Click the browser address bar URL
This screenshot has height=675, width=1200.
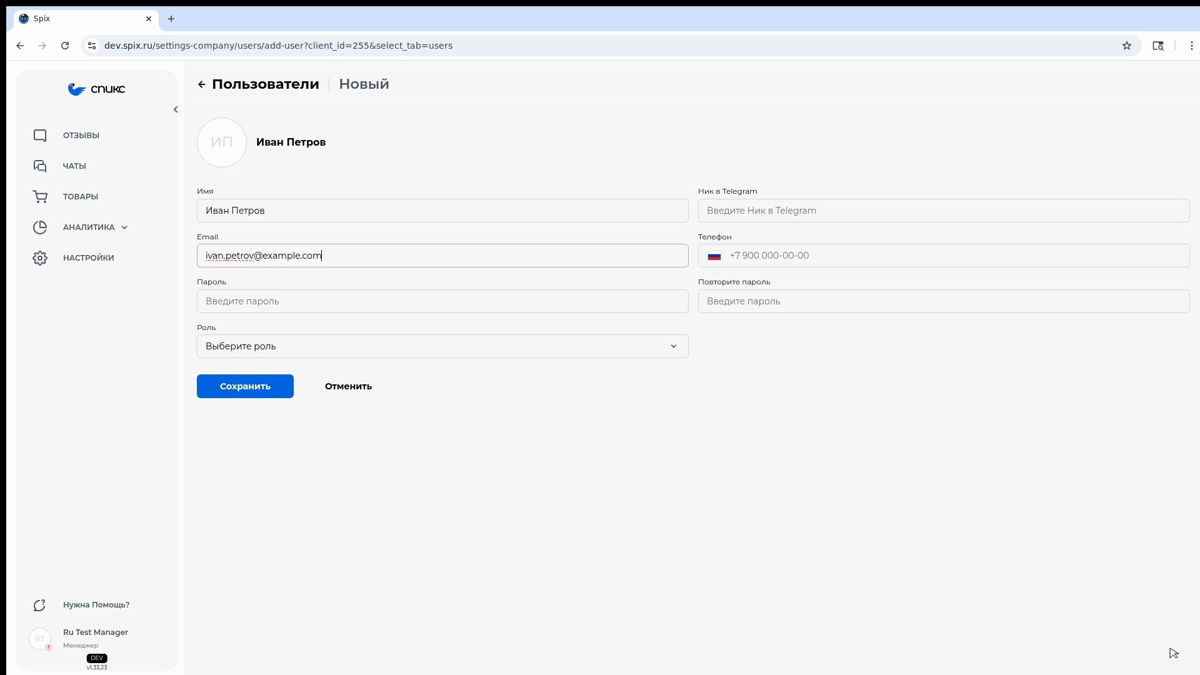coord(278,46)
